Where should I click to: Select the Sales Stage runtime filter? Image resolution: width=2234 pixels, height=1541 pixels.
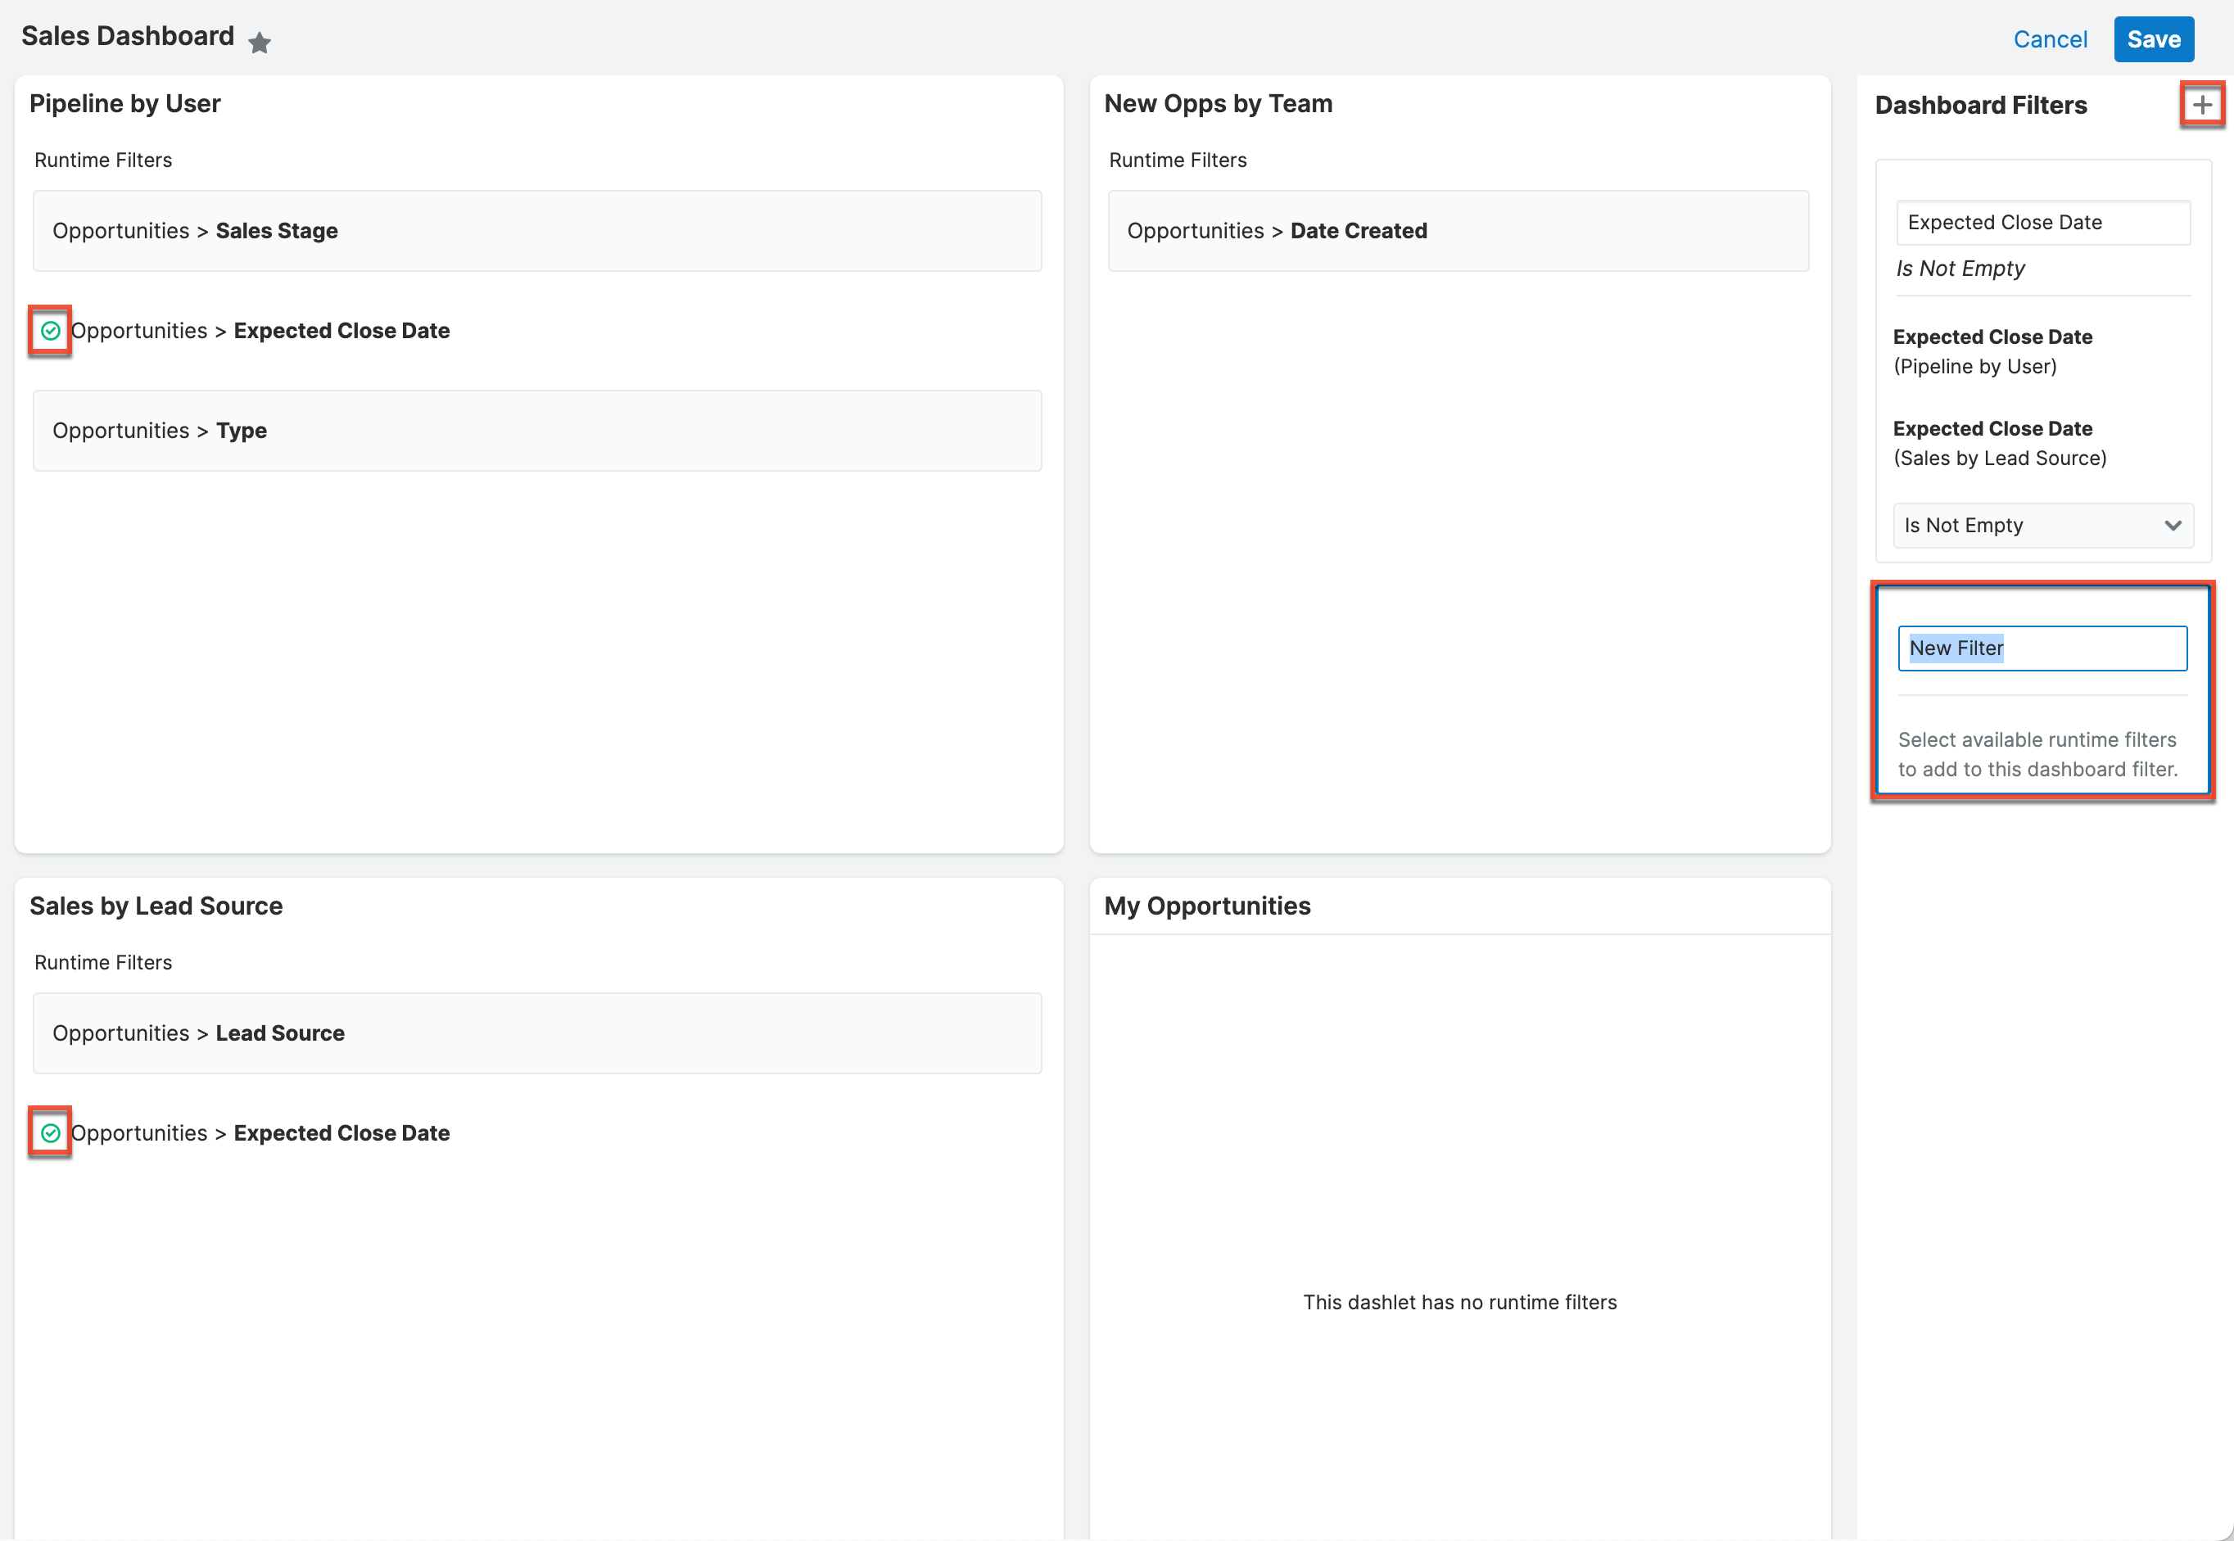[536, 231]
